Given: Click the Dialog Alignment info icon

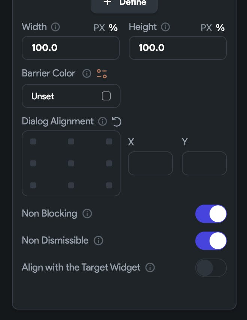Looking at the screenshot, I should [x=103, y=121].
